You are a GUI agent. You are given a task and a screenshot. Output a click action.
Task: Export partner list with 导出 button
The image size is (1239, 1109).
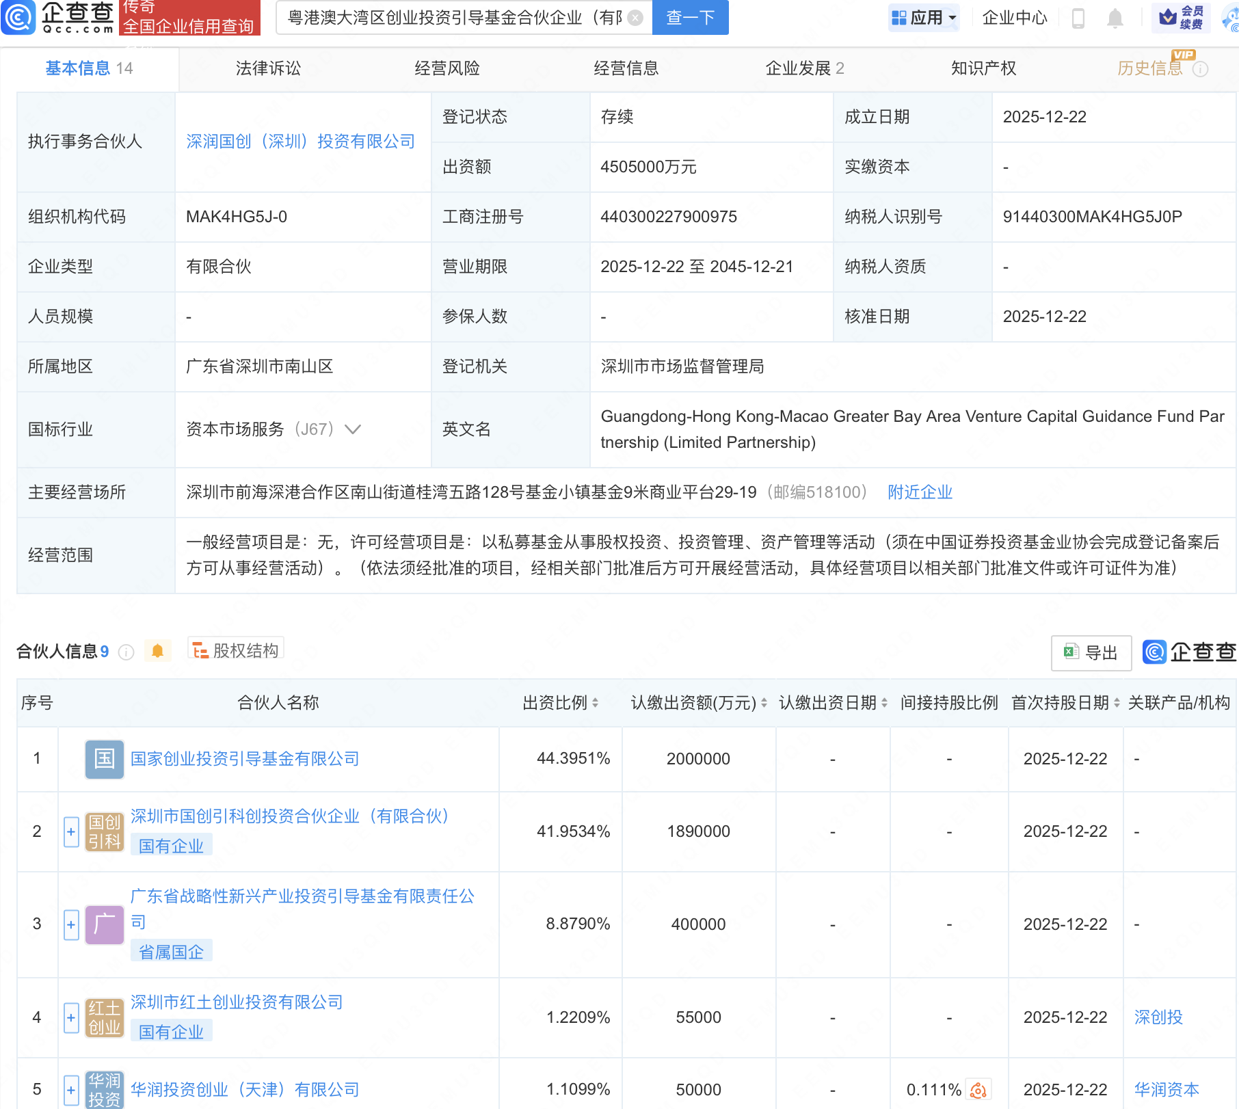pyautogui.click(x=1091, y=653)
